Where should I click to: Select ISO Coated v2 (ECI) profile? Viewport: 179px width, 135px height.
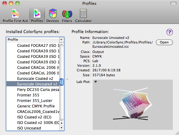coord(33,117)
